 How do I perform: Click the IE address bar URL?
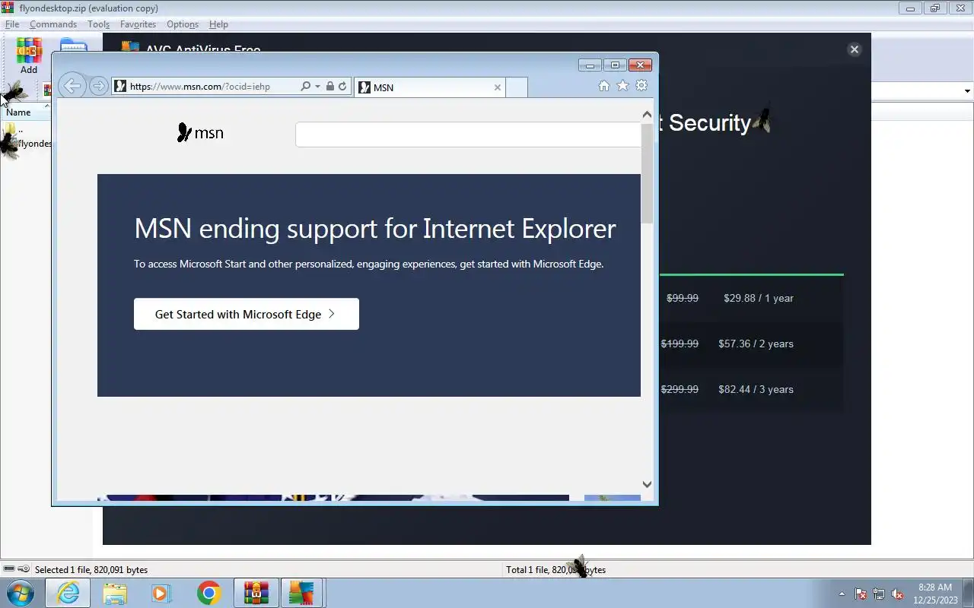pyautogui.click(x=200, y=87)
